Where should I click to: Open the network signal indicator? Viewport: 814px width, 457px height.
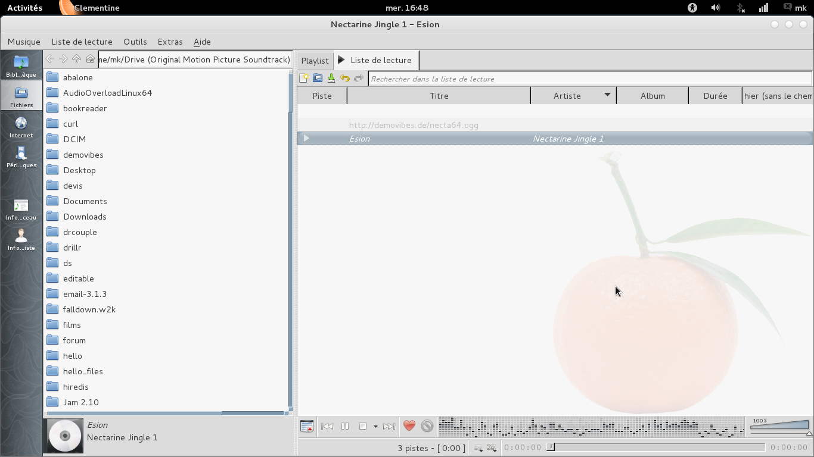pos(763,8)
